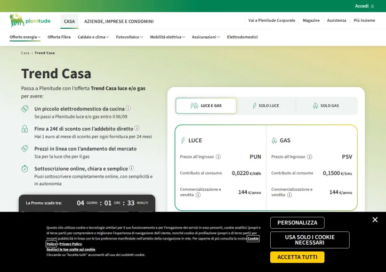Click the flame icon beside GAS heading
Screen dimensions: 386x272
pos(274,140)
